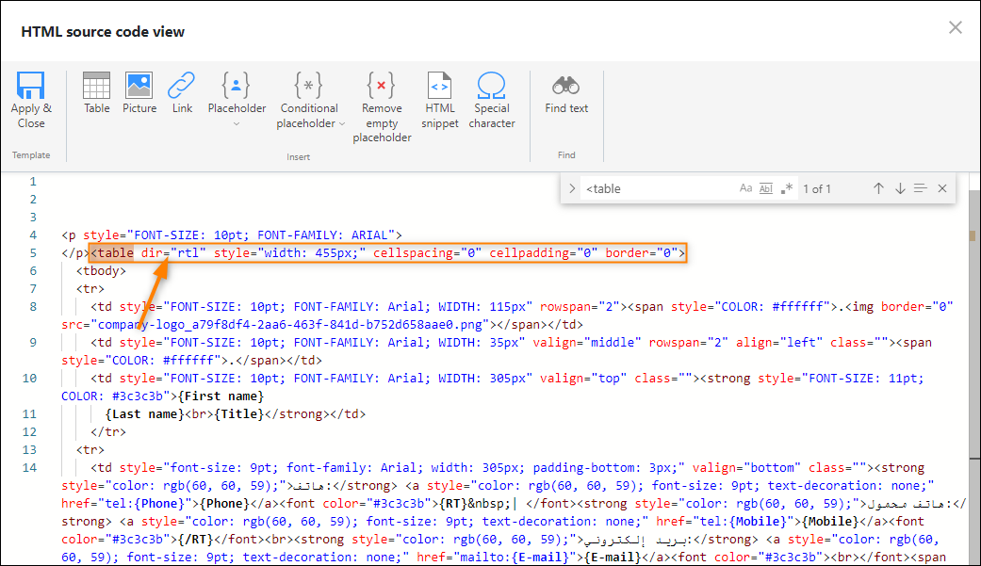The image size is (981, 566).
Task: Click the {First name} placeholder in code
Action: [x=221, y=396]
